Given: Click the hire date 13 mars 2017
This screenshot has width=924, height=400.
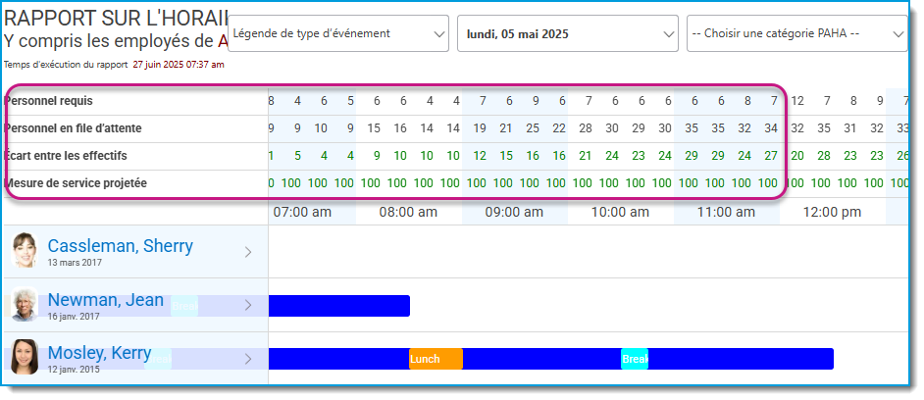Looking at the screenshot, I should 75,263.
